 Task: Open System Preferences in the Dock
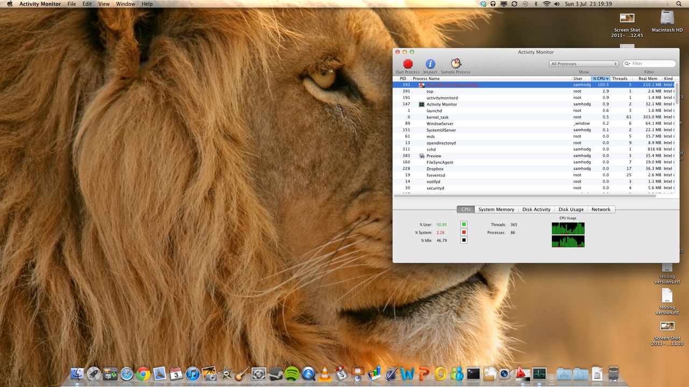(x=259, y=374)
